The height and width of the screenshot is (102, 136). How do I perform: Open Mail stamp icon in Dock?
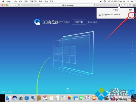33,98
